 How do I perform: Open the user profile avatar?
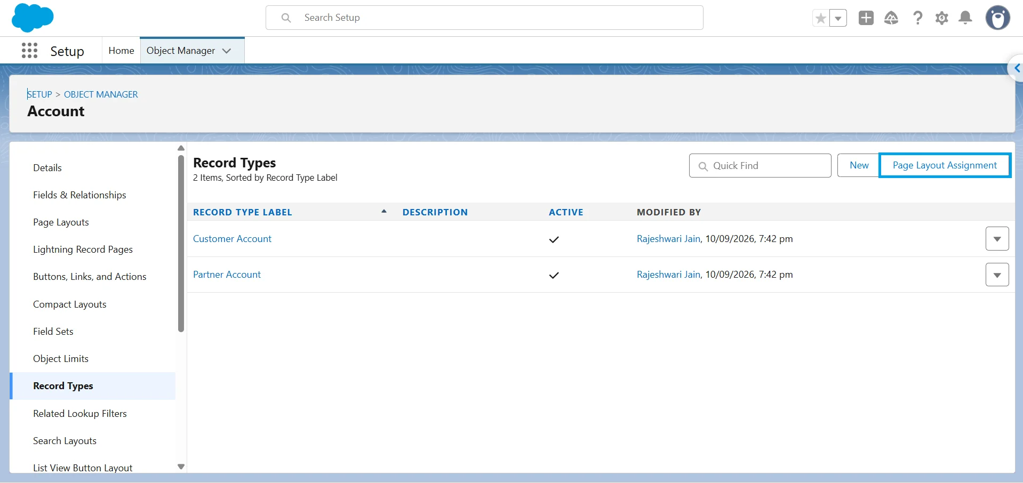click(x=998, y=18)
